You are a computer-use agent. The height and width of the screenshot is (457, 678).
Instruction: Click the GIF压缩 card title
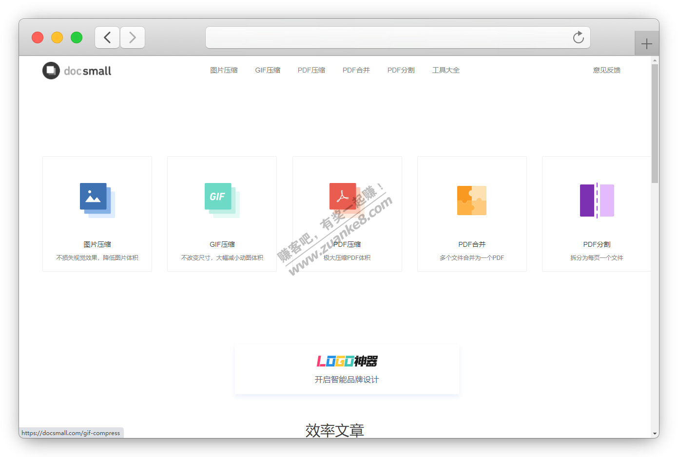click(x=222, y=244)
